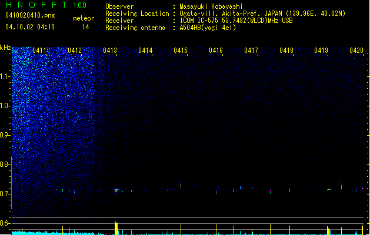Click the 0418 time marker

pyautogui.click(x=286, y=51)
